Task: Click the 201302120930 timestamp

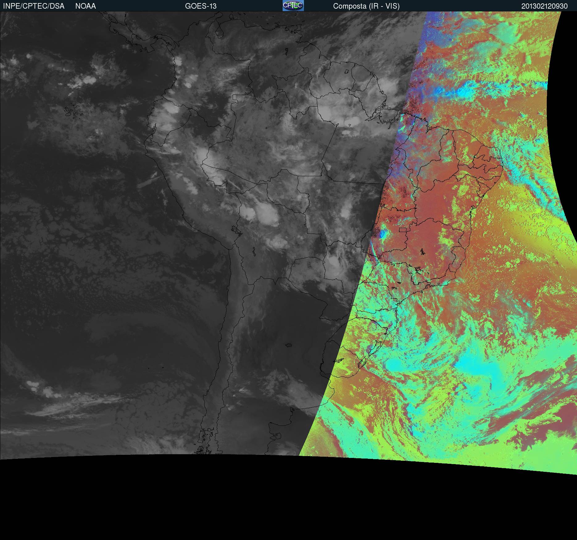Action: click(x=545, y=6)
